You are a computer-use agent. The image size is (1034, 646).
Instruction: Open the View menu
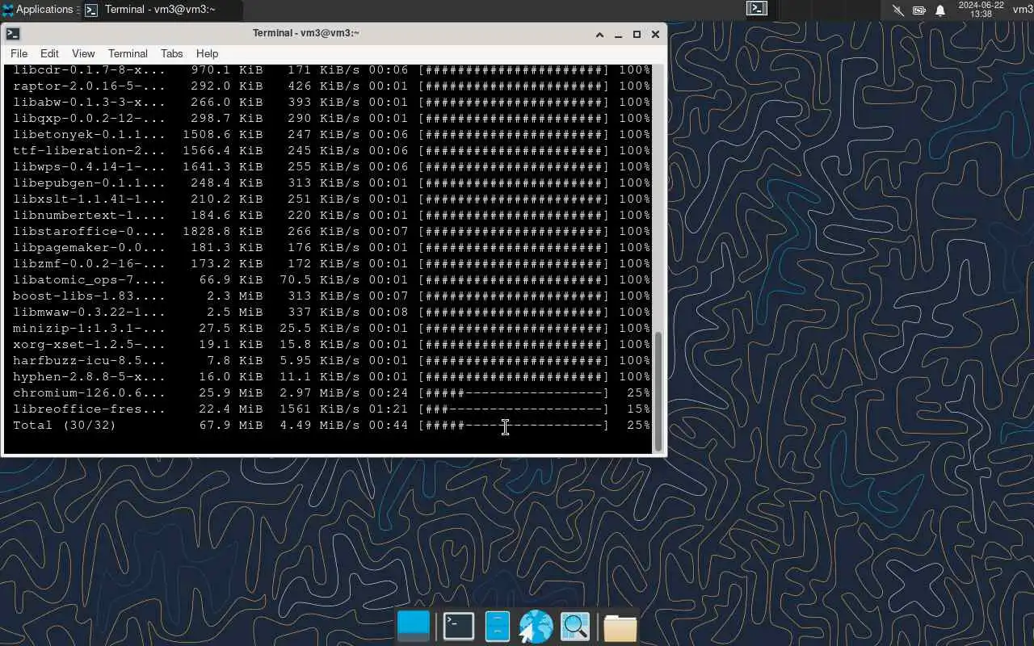[83, 53]
